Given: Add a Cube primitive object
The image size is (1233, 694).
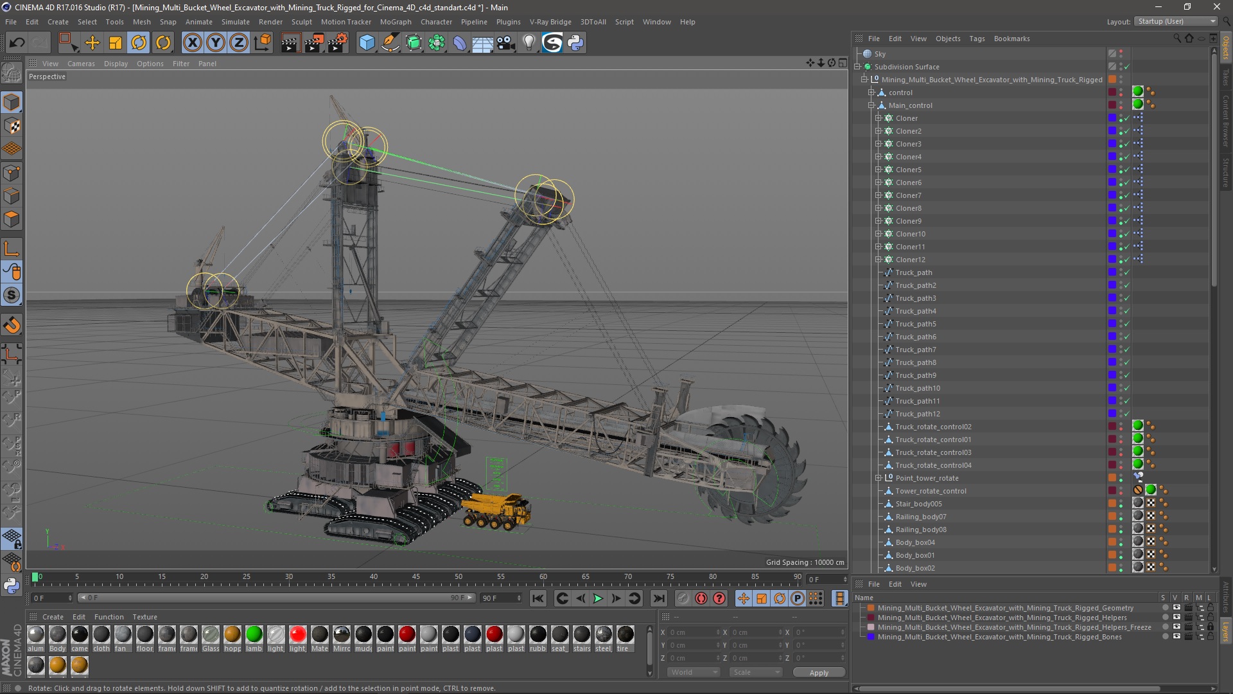Looking at the screenshot, I should 367,43.
